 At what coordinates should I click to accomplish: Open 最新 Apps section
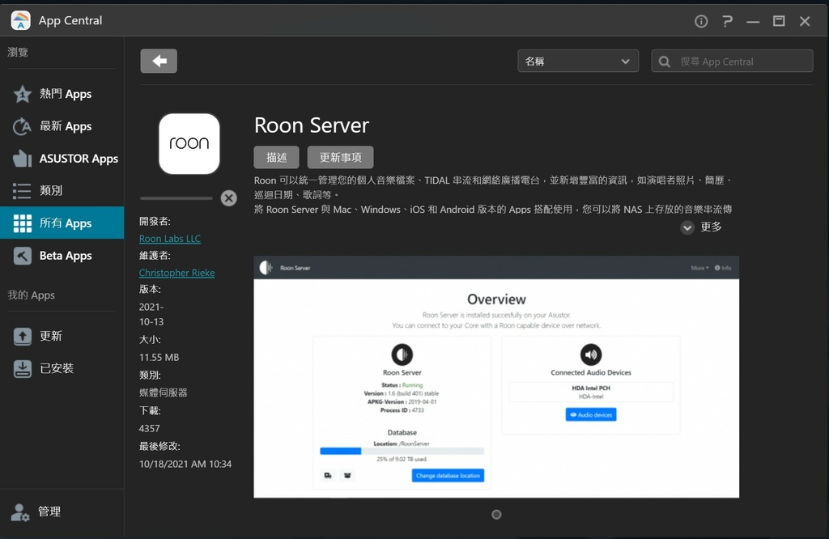[x=62, y=126]
